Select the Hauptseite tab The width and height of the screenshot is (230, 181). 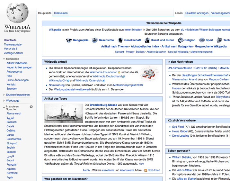tap(45, 13)
